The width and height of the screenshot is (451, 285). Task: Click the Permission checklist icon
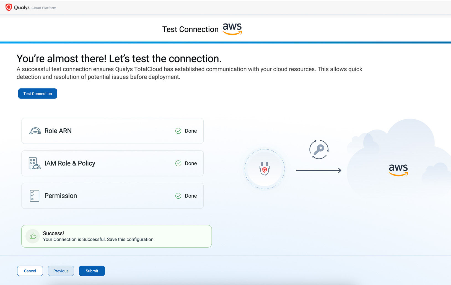pos(34,196)
